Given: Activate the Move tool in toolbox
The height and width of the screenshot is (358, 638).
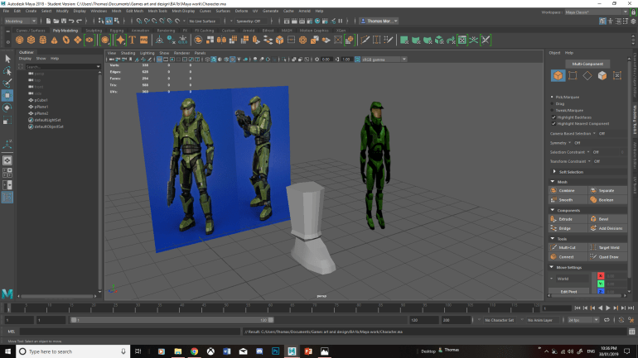Looking at the screenshot, I should pyautogui.click(x=7, y=95).
